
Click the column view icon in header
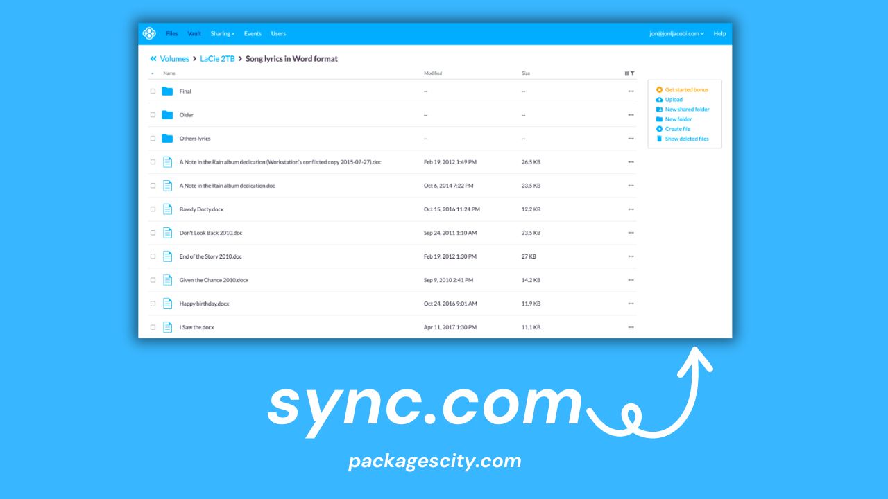pyautogui.click(x=627, y=73)
